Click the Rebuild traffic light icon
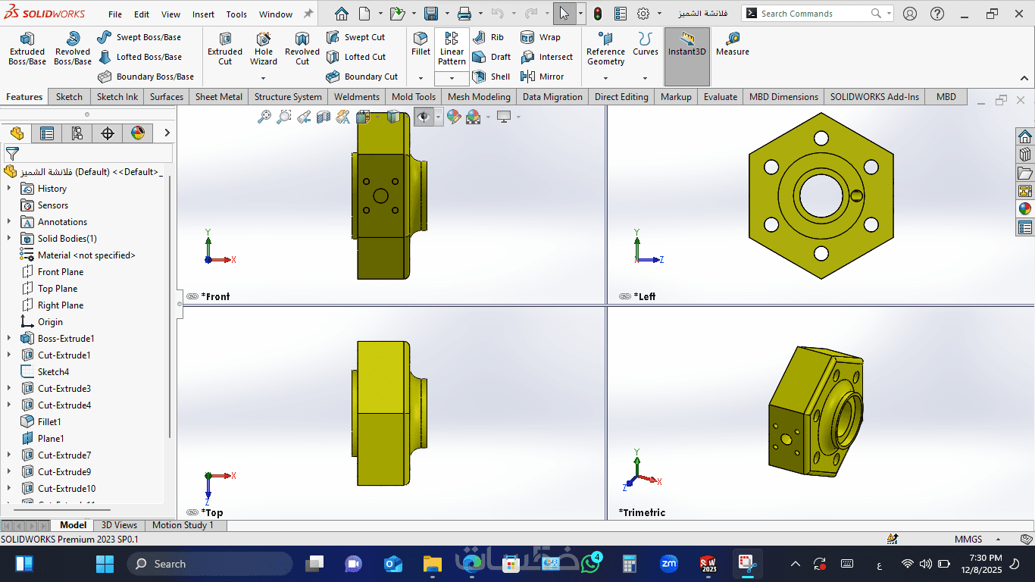1035x582 pixels. point(598,14)
